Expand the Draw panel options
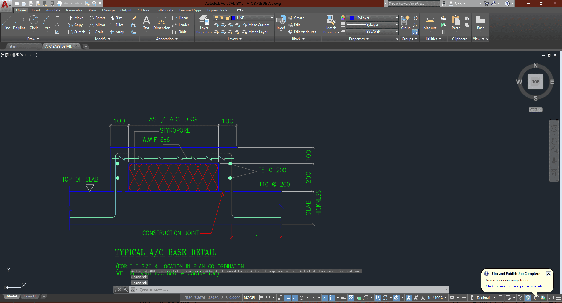This screenshot has height=303, width=562. click(33, 39)
